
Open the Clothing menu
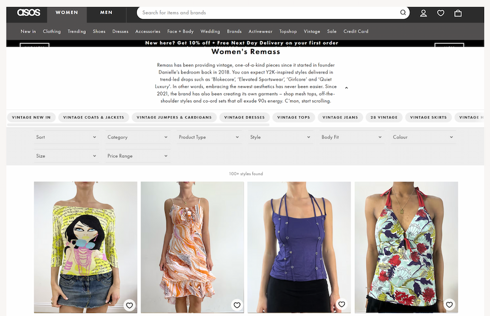(x=52, y=32)
